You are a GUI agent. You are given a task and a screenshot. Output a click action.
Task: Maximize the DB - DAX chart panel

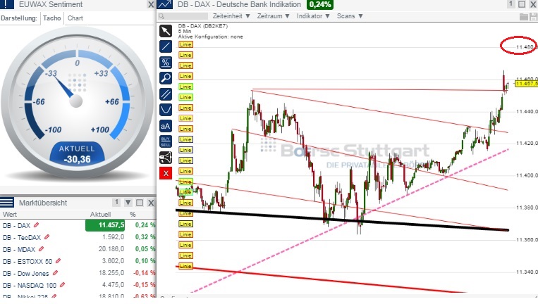(522, 4)
